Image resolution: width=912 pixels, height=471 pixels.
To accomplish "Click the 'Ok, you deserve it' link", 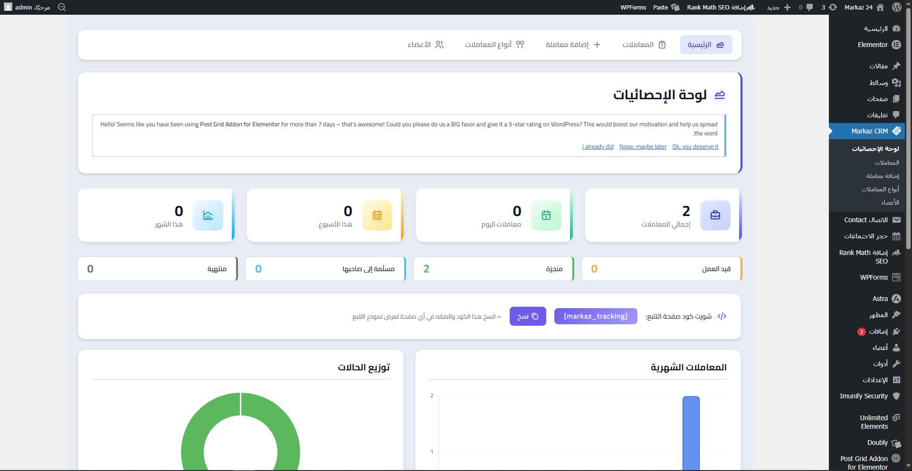I will click(x=695, y=147).
